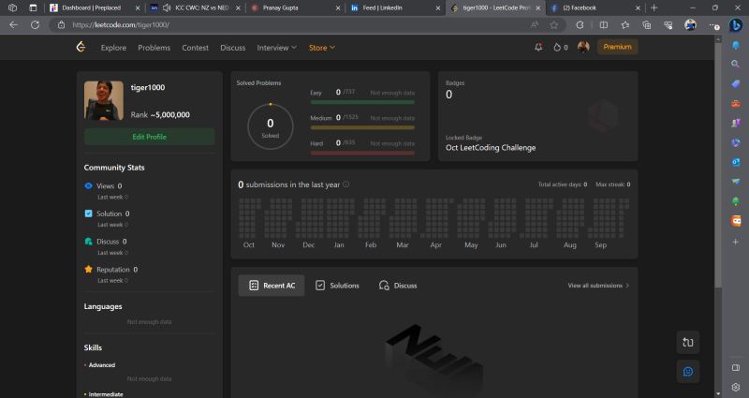Click the Hard solved progress bar

point(362,153)
